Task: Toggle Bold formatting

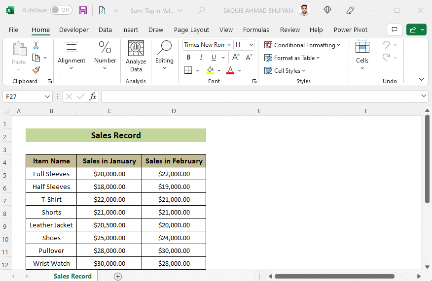Action: pos(188,57)
